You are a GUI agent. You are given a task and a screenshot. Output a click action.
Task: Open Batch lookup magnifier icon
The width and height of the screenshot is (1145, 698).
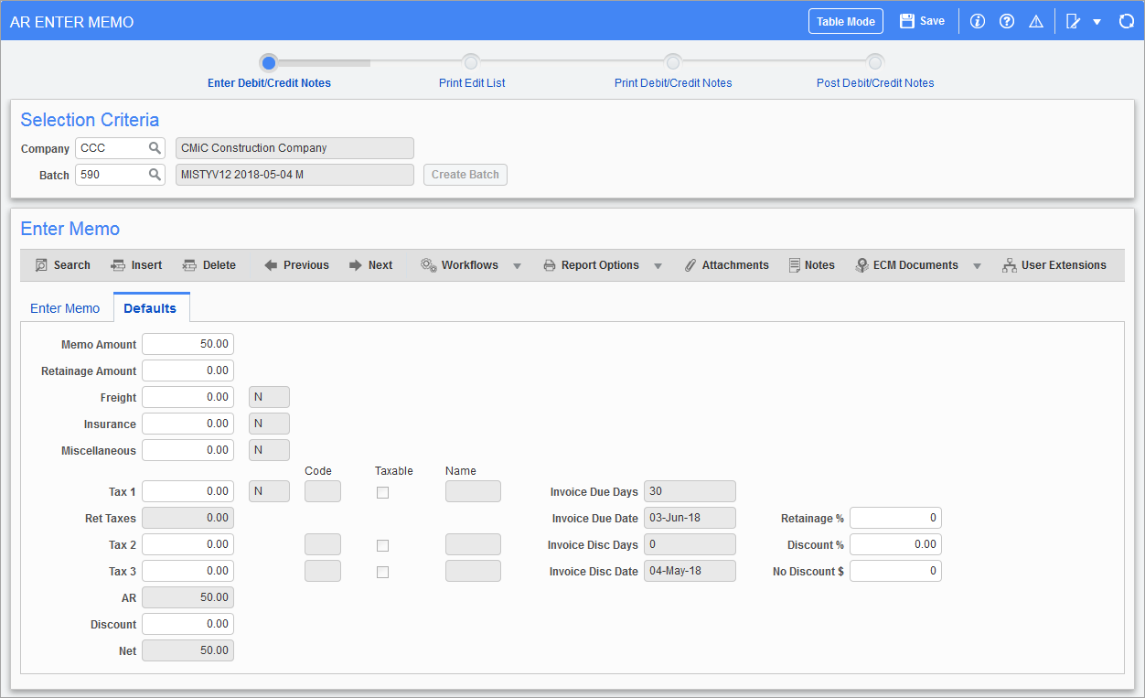coord(155,175)
